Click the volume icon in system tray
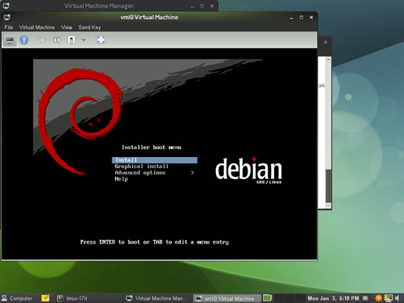 click(397, 298)
